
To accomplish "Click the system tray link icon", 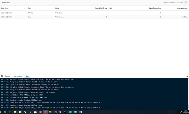I will [181, 112].
